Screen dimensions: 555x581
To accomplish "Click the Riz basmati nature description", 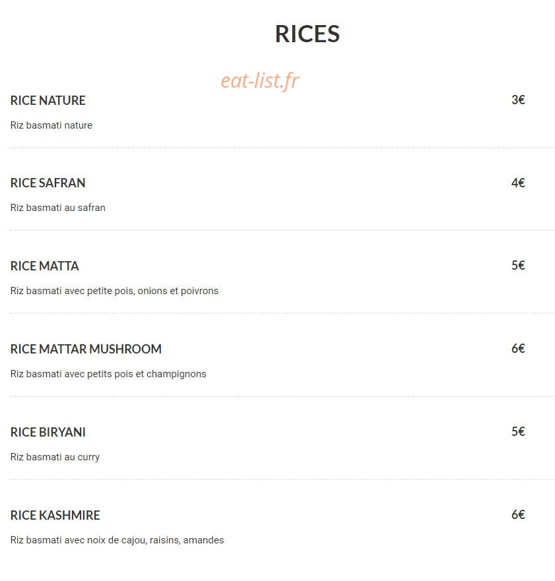I will coord(51,125).
